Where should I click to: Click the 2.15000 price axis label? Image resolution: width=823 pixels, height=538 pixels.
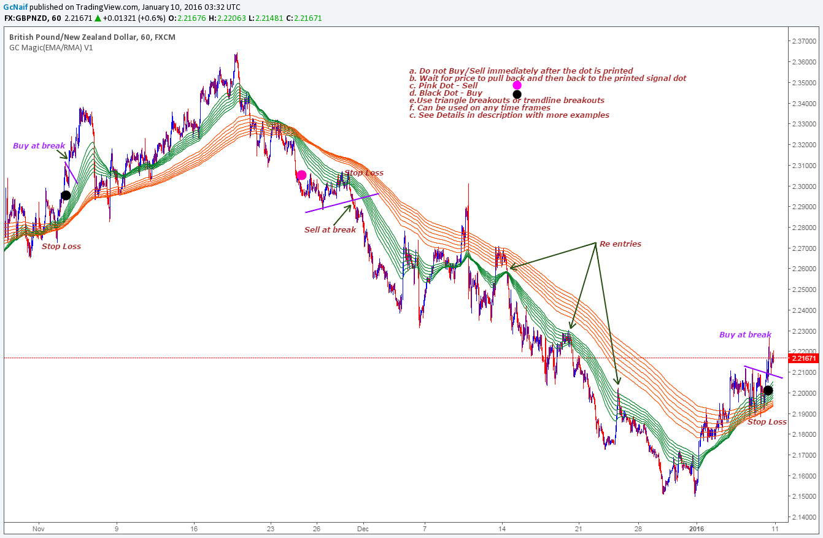point(803,496)
